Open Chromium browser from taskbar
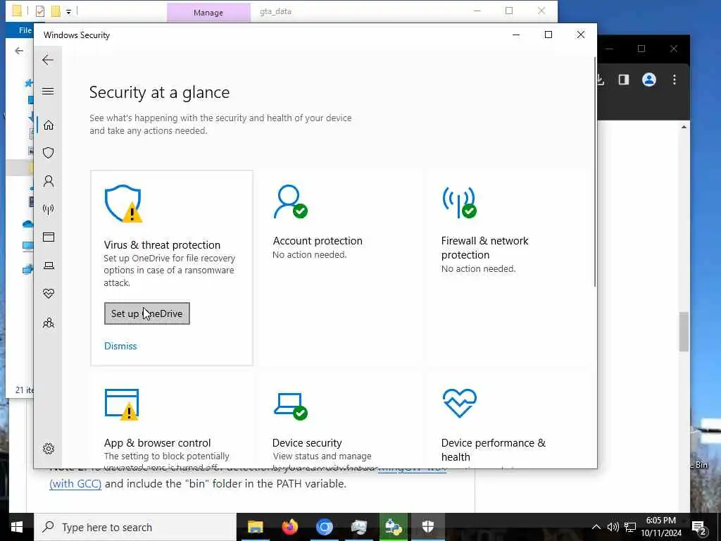The width and height of the screenshot is (721, 541). tap(324, 527)
